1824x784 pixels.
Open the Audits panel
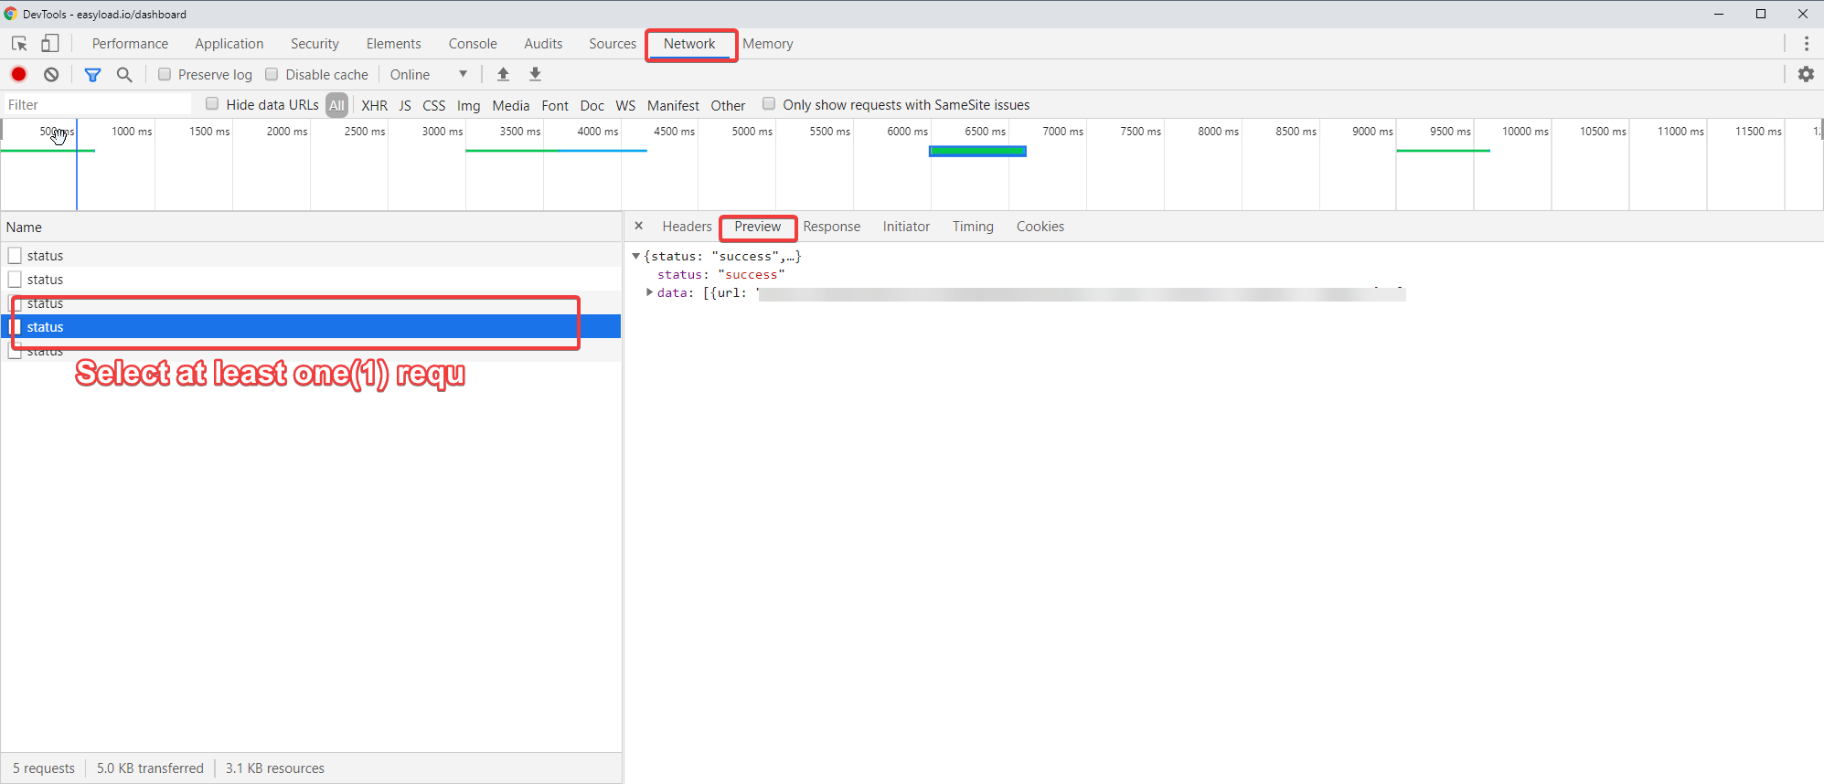click(543, 44)
